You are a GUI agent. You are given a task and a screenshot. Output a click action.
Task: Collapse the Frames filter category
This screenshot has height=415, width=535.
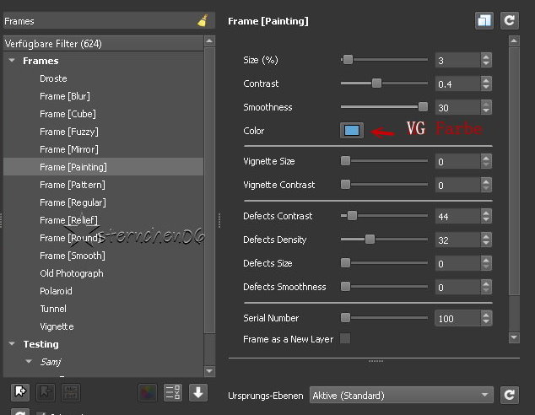tap(13, 61)
